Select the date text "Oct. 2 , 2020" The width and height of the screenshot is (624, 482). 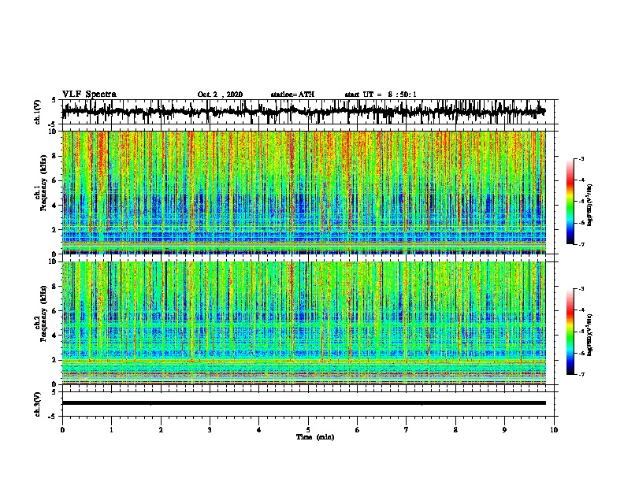pyautogui.click(x=220, y=95)
